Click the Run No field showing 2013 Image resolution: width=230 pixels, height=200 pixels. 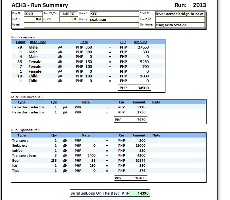(x=33, y=14)
